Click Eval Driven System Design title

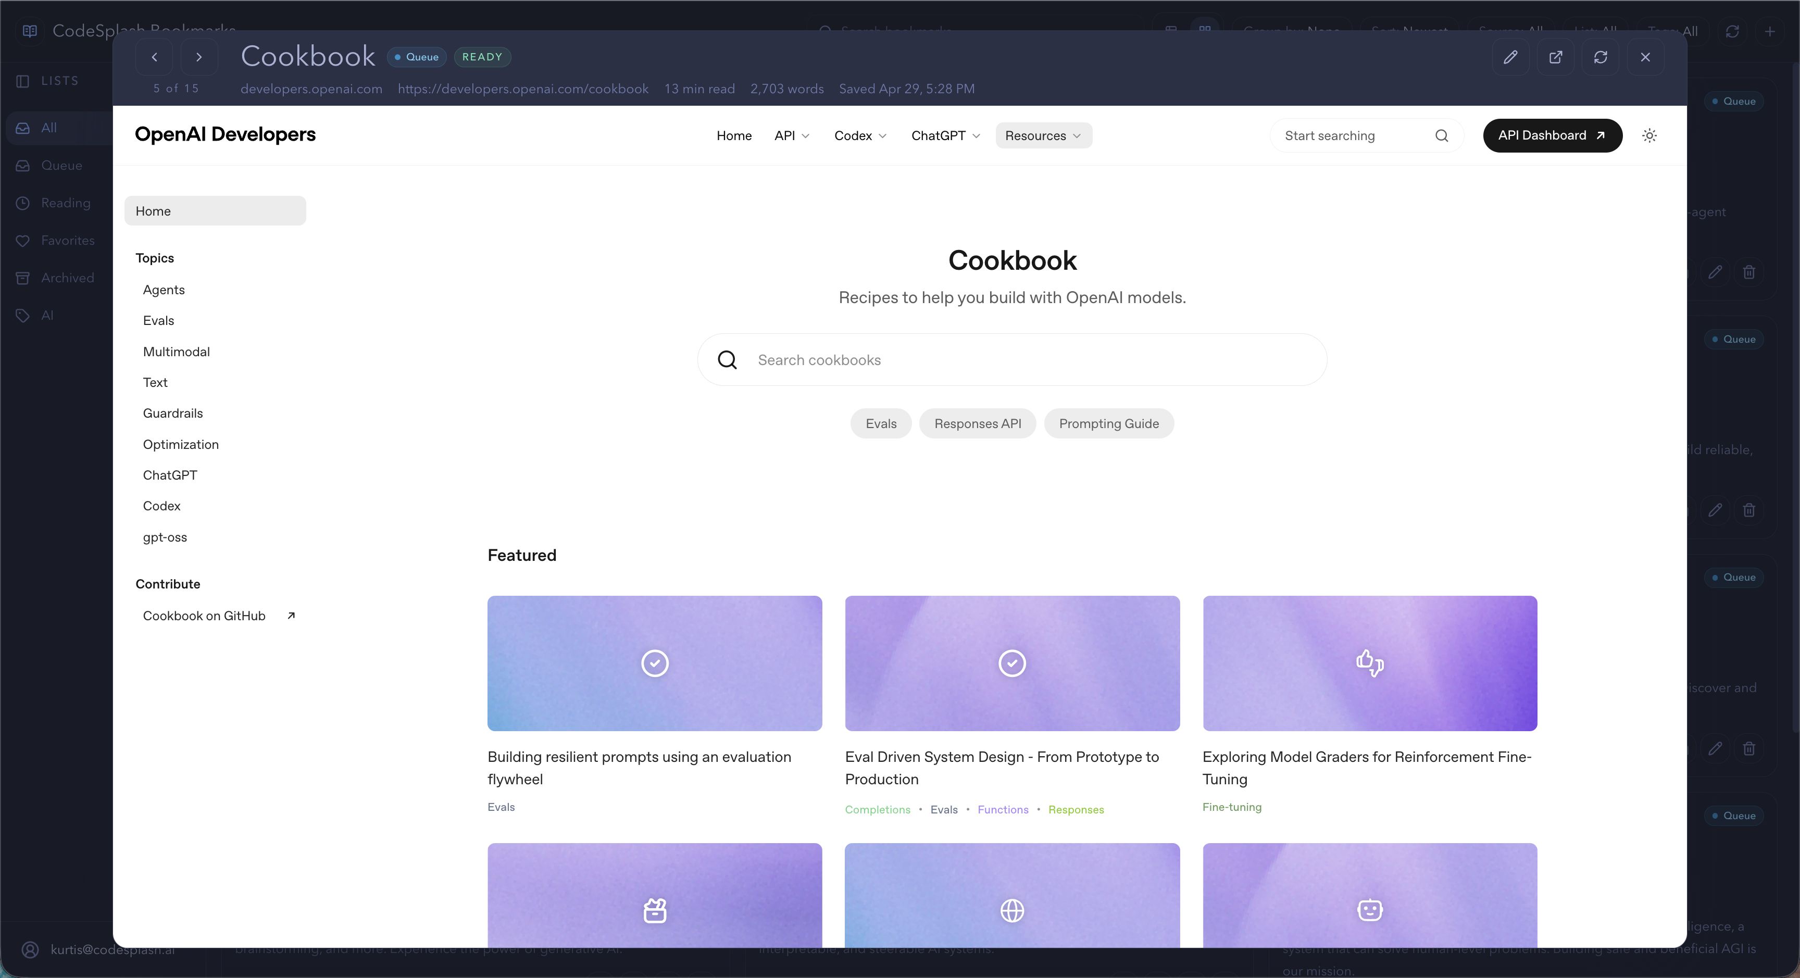1002,768
